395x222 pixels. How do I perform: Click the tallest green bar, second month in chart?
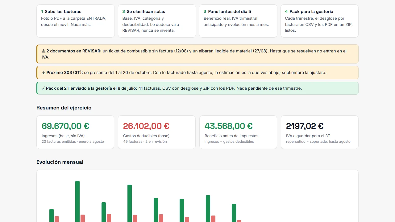[77, 201]
